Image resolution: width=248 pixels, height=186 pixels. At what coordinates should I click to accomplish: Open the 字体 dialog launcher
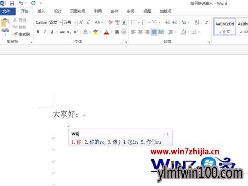coord(126,42)
